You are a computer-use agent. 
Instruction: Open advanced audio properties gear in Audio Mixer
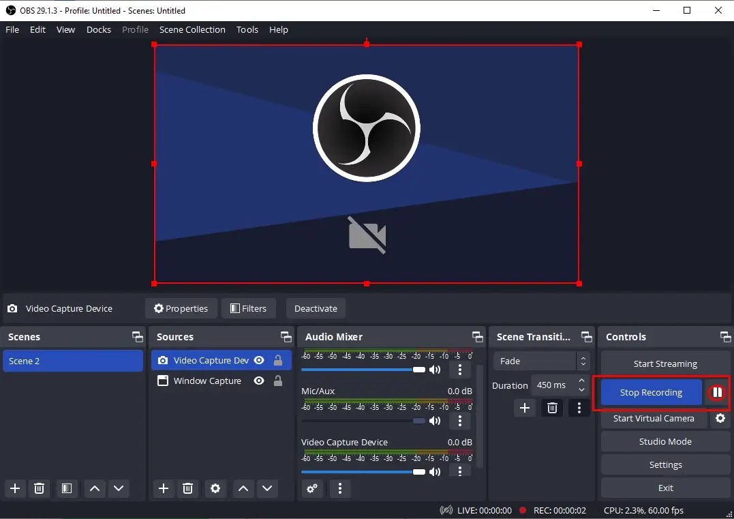point(312,488)
